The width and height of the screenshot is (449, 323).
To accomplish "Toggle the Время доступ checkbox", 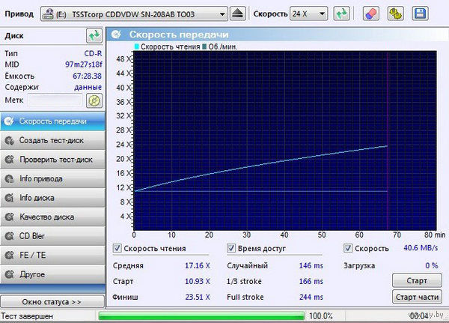I will pyautogui.click(x=231, y=248).
